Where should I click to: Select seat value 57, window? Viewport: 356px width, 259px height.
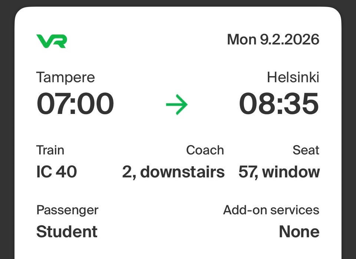[279, 172]
